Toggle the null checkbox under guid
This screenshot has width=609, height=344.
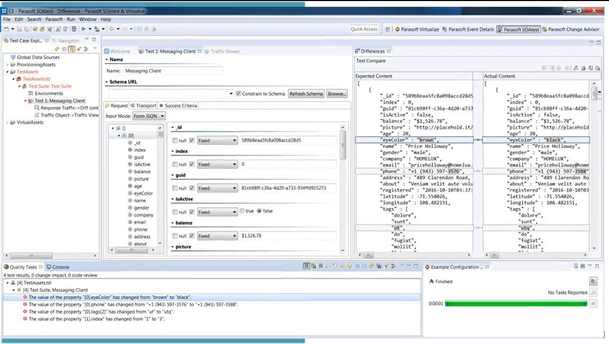click(x=175, y=188)
